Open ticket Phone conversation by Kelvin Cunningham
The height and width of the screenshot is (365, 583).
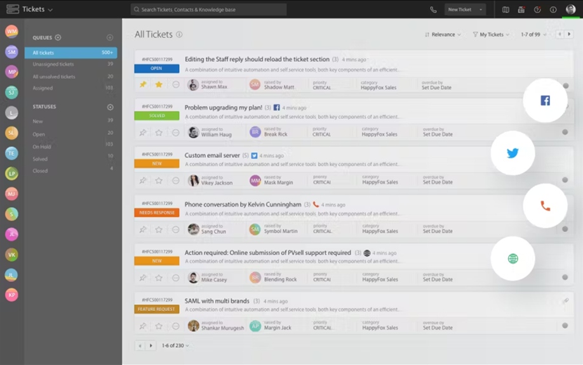click(x=243, y=205)
